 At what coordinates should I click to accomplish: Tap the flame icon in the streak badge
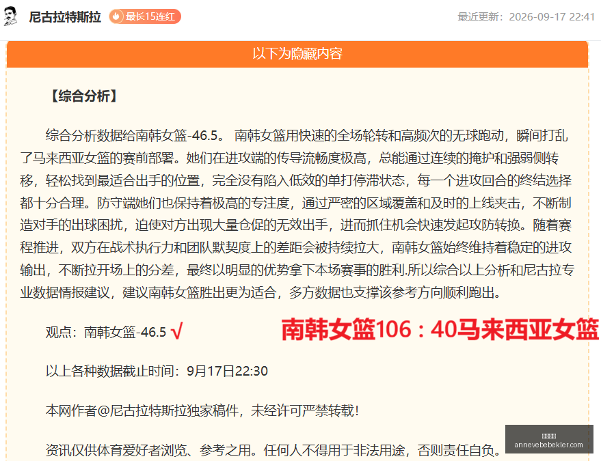(116, 16)
